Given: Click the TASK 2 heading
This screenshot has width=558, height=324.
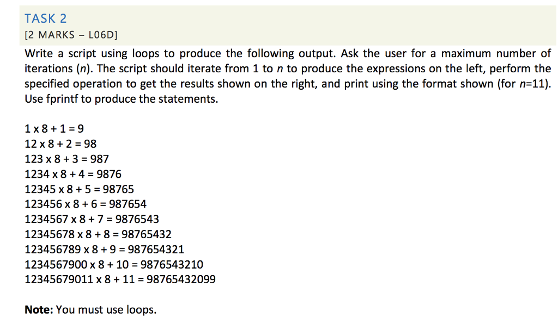Looking at the screenshot, I should click(46, 18).
